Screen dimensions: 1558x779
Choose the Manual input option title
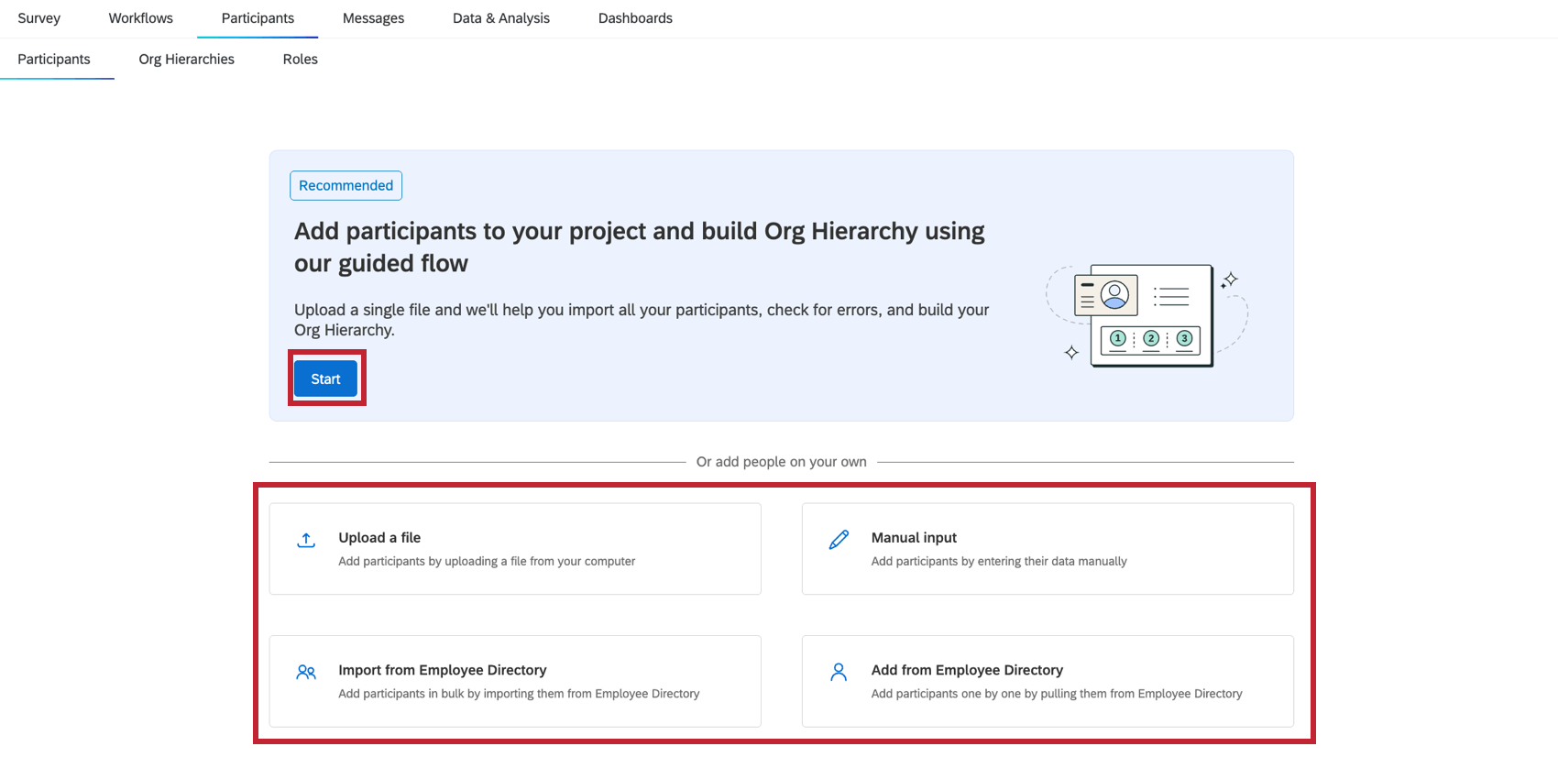pos(914,538)
